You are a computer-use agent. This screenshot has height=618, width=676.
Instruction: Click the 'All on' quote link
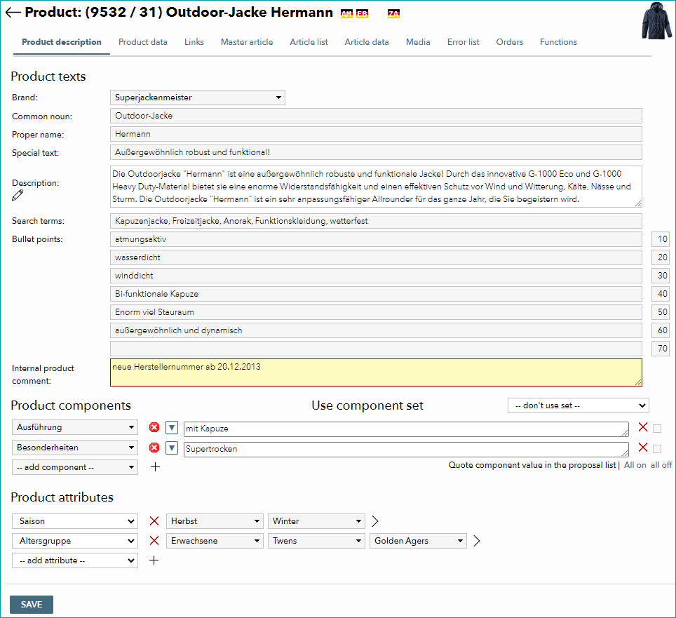click(x=635, y=465)
